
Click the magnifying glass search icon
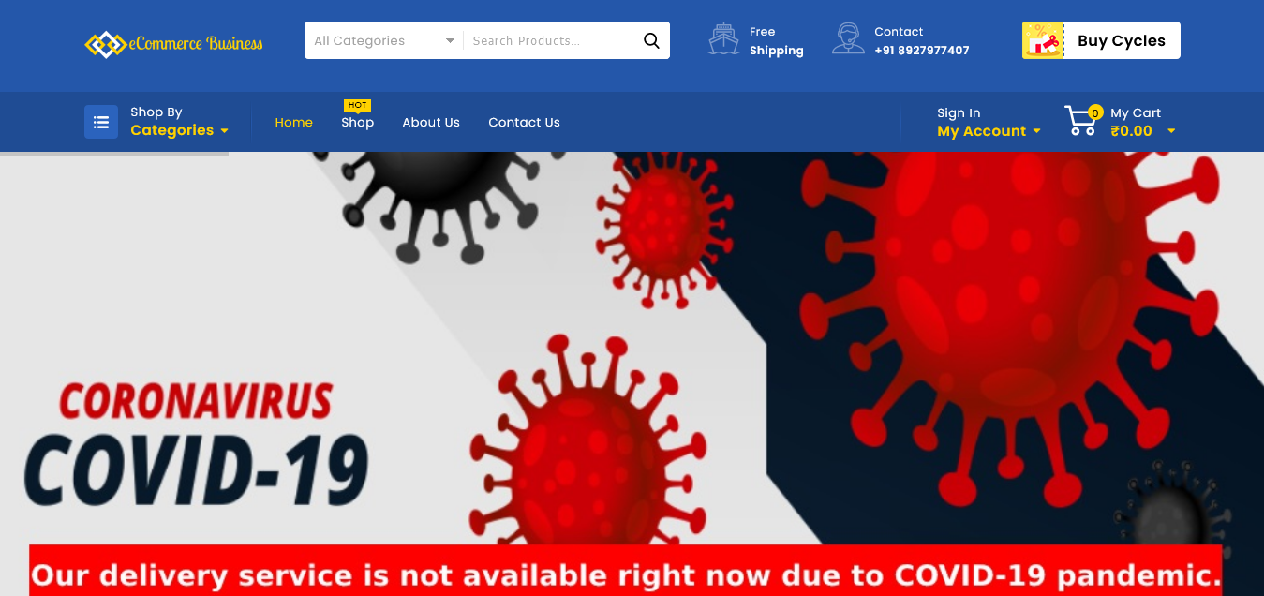tap(651, 40)
